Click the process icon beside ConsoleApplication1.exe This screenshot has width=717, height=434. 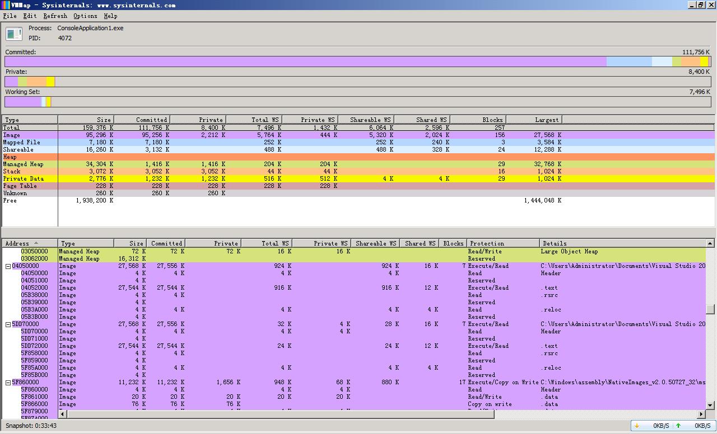point(14,34)
